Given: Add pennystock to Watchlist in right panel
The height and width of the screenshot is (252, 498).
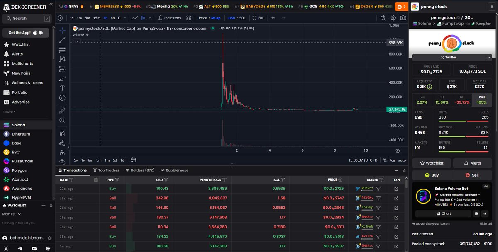Looking at the screenshot, I should pos(432,163).
